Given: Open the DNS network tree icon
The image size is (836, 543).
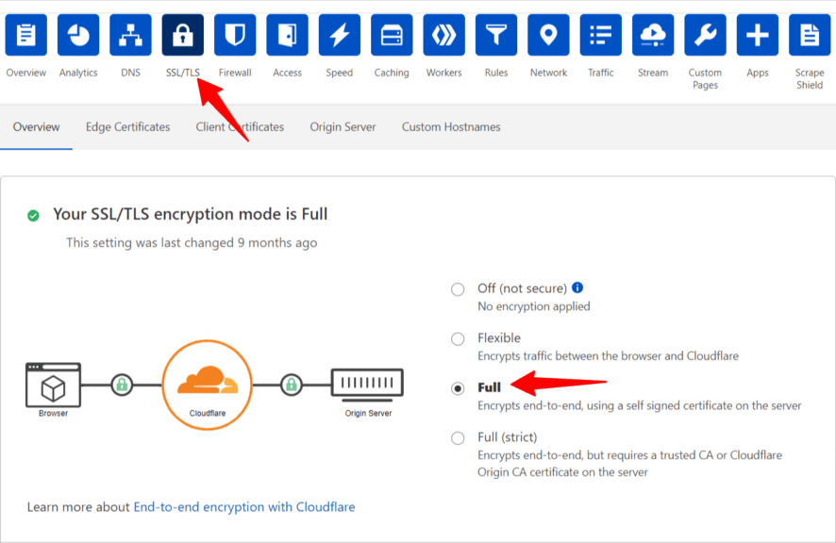Looking at the screenshot, I should [x=130, y=35].
